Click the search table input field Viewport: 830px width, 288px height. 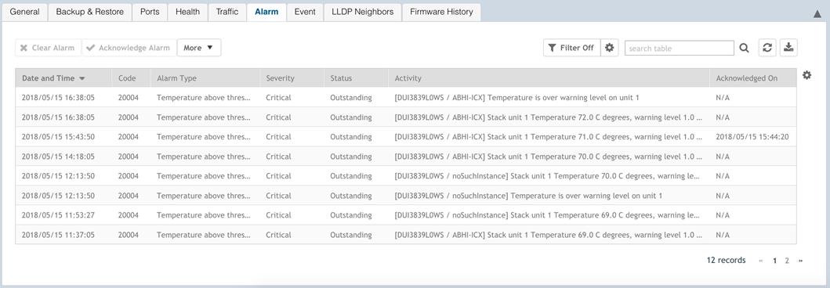pos(680,48)
